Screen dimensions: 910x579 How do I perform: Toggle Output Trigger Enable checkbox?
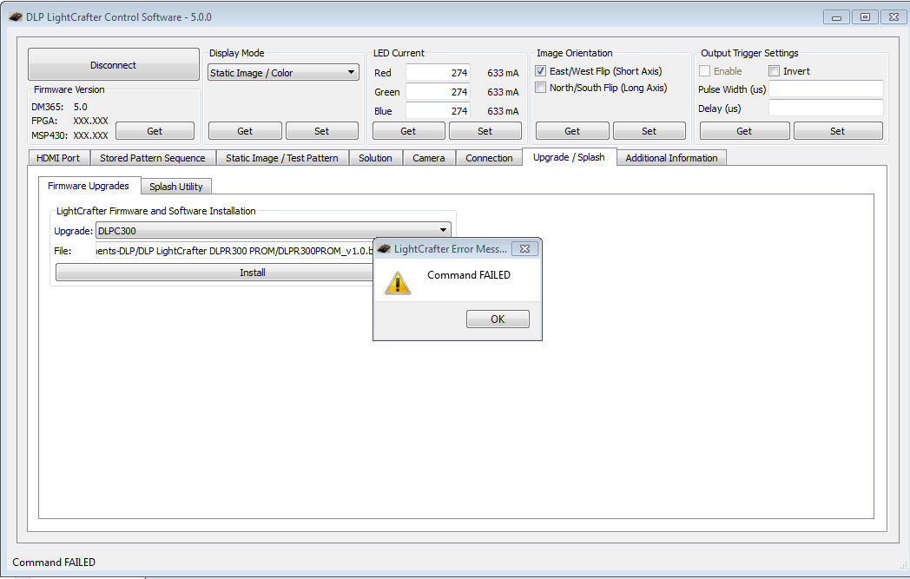704,71
